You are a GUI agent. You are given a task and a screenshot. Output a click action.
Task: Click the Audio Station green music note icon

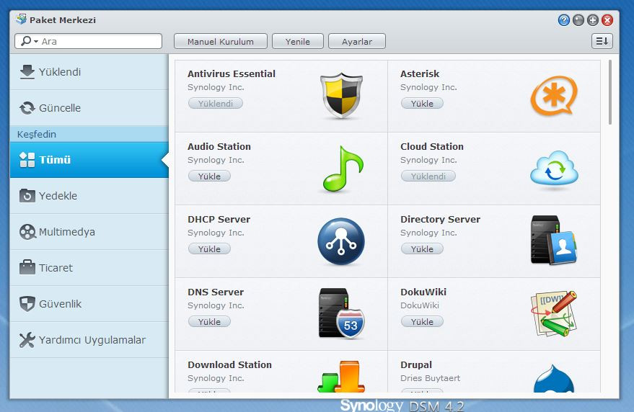341,169
